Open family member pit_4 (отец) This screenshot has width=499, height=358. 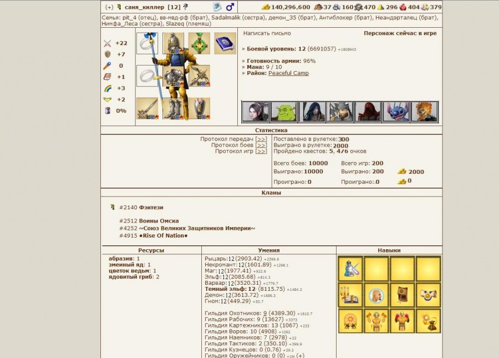pos(140,18)
